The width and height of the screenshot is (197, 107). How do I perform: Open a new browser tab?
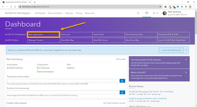click(34, 2)
